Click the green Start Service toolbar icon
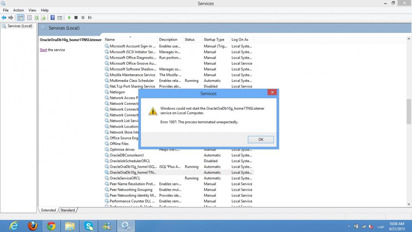 pyautogui.click(x=69, y=18)
